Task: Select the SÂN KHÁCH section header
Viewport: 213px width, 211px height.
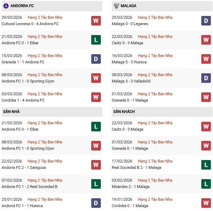Action: click(124, 112)
